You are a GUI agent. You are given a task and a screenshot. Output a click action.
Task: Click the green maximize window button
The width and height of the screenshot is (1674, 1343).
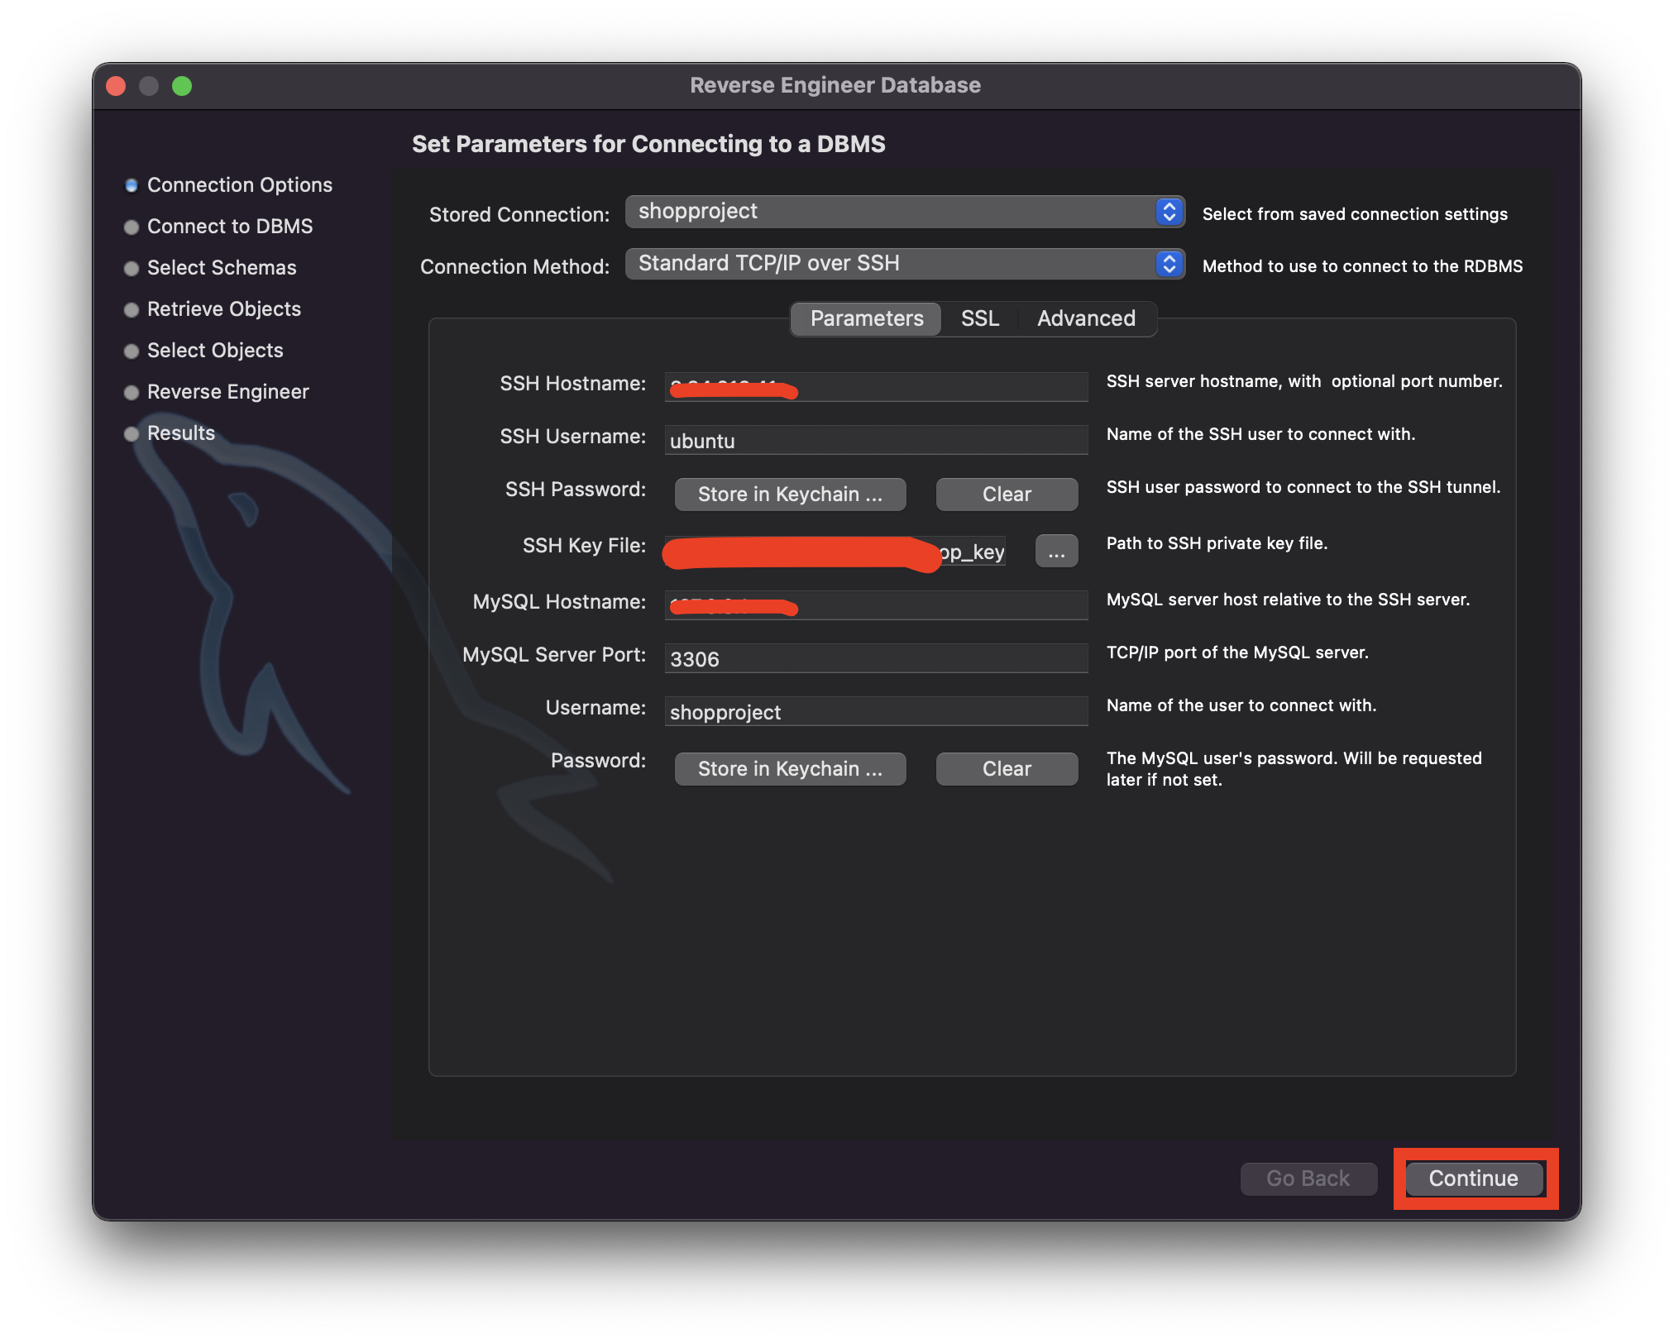click(x=182, y=86)
